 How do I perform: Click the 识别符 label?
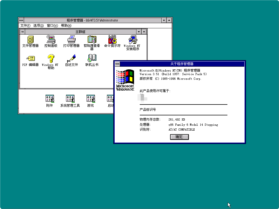(145, 129)
